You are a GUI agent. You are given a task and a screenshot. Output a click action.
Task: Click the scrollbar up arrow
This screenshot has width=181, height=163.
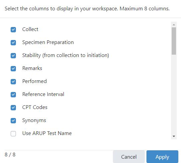click(174, 25)
